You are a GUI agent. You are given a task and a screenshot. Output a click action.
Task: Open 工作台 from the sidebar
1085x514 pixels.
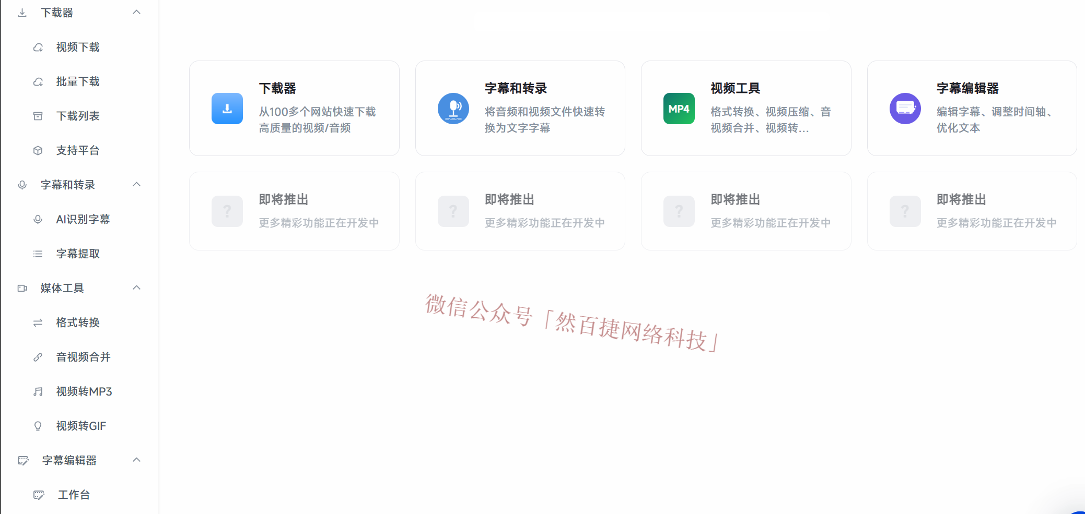click(74, 495)
